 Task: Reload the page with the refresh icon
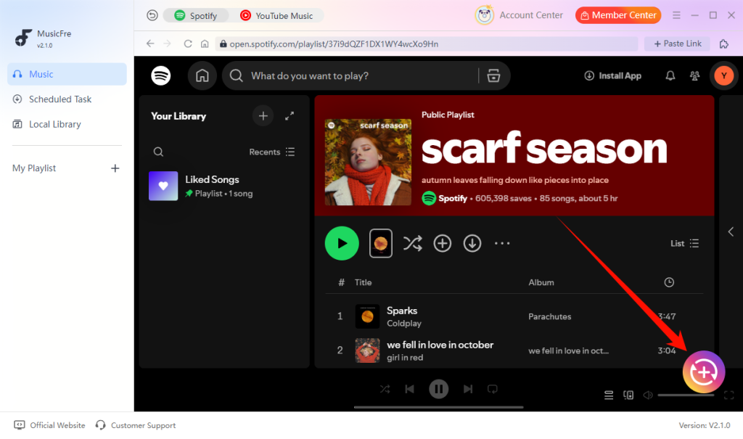(188, 44)
